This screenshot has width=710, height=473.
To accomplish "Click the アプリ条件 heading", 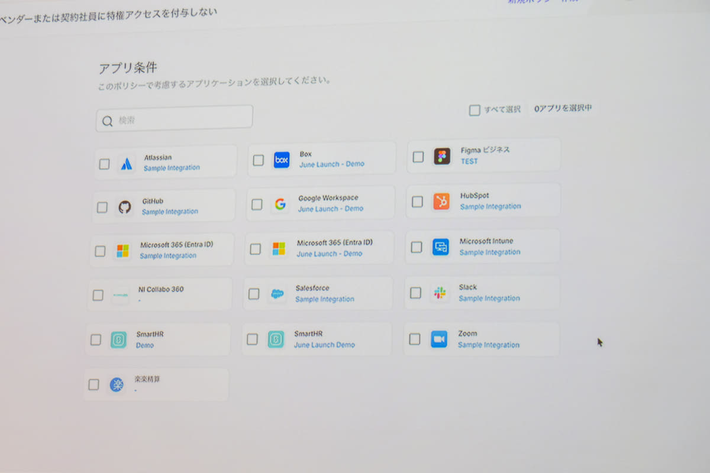I will click(128, 68).
